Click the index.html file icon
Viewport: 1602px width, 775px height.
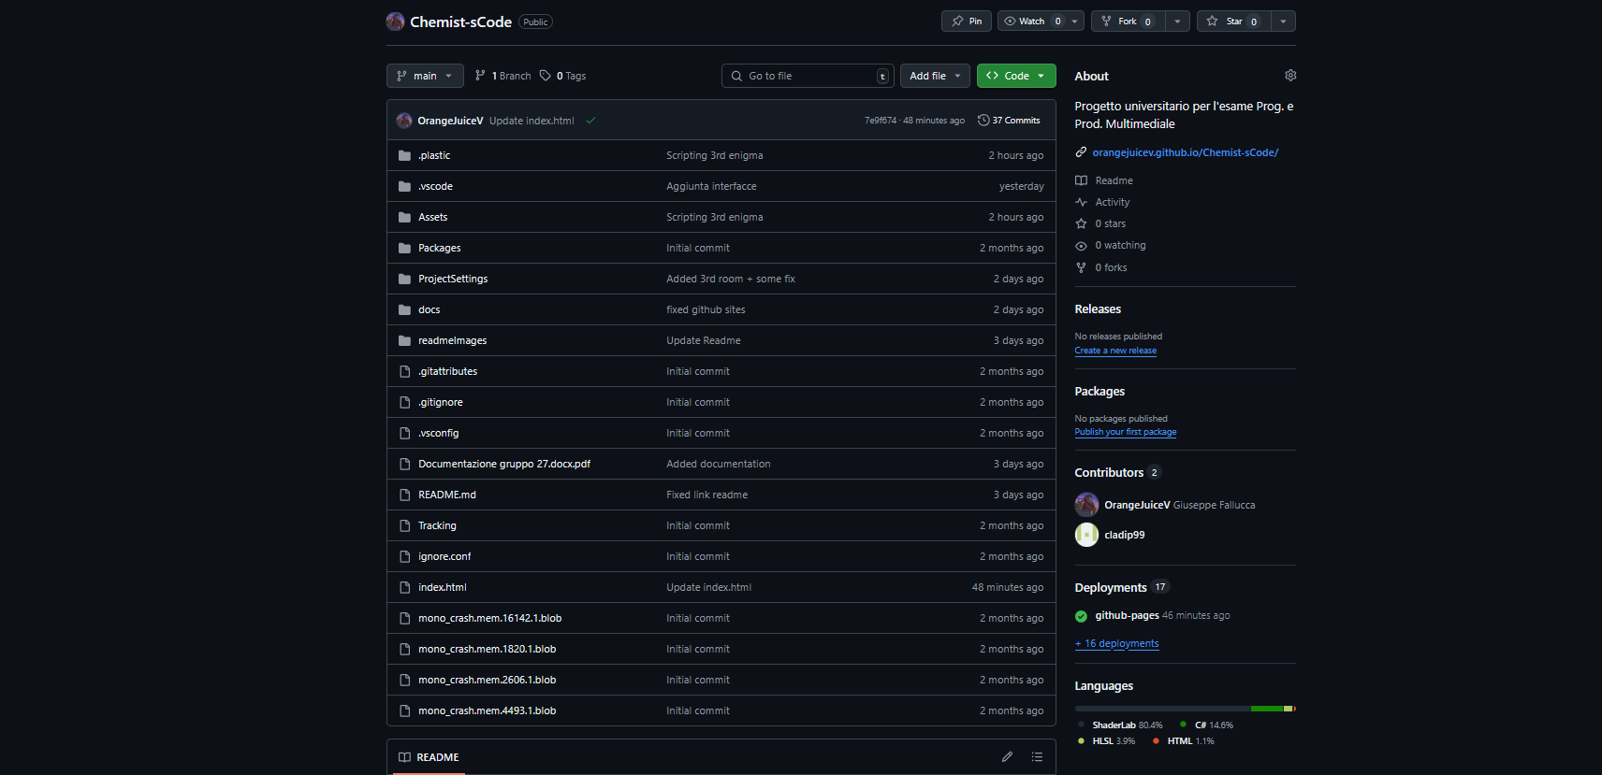point(404,587)
